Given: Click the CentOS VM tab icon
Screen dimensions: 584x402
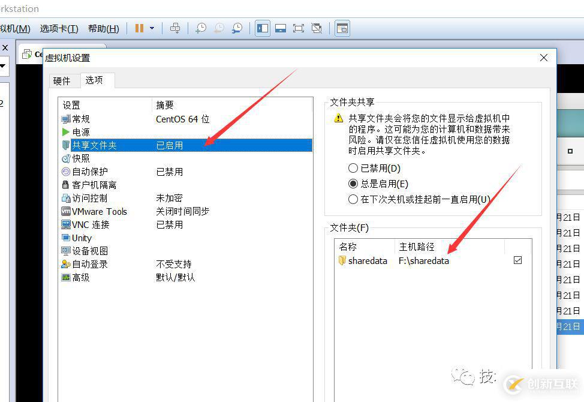Looking at the screenshot, I should [27, 54].
